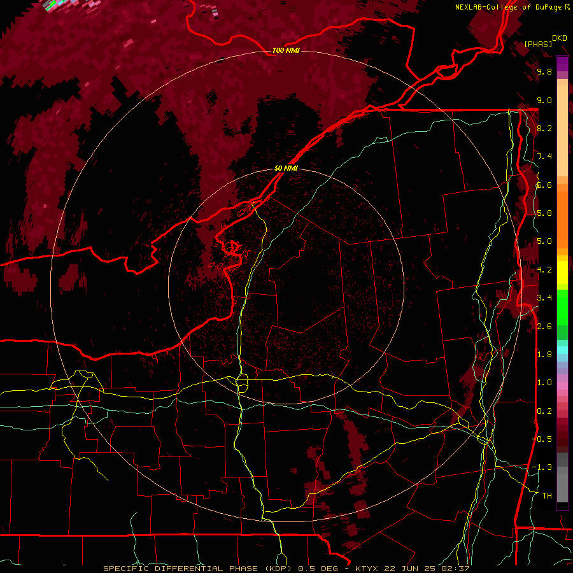Screen dimensions: 573x573
Task: Click the 6.6 value on the color scale
Action: coord(544,185)
